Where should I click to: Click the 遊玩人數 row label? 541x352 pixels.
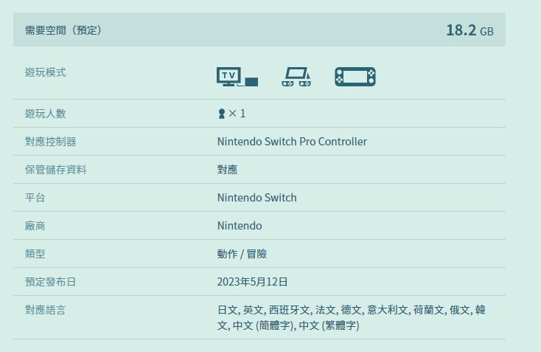click(x=46, y=114)
